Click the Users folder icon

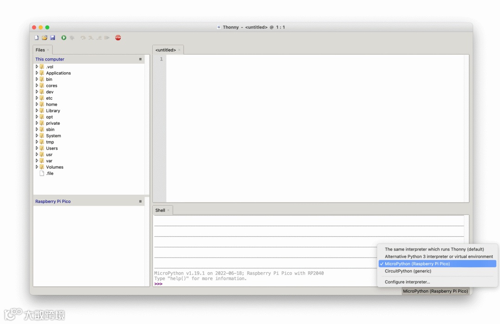[42, 148]
